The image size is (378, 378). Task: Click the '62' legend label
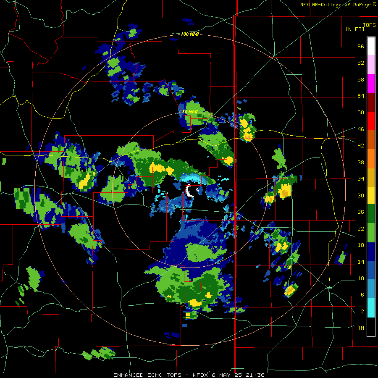click(361, 63)
